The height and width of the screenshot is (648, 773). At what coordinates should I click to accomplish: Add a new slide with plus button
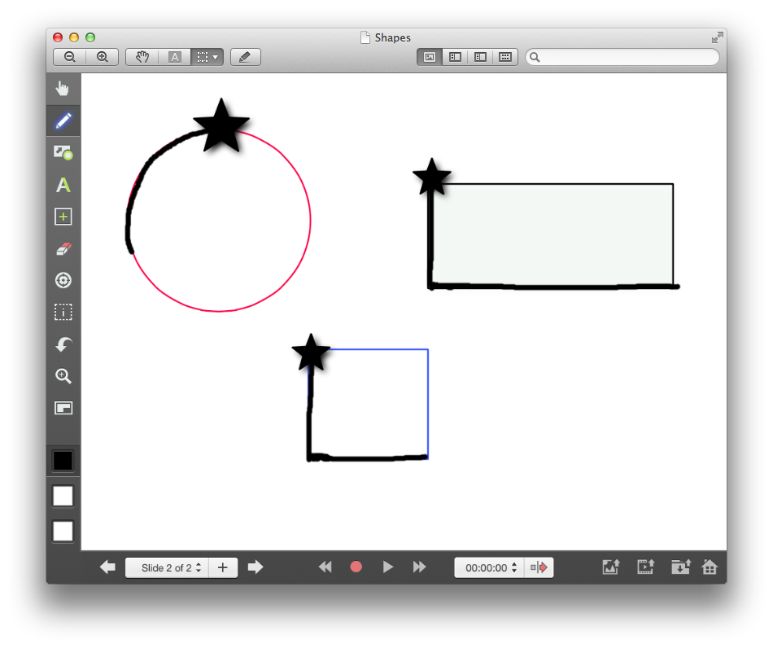coord(223,567)
